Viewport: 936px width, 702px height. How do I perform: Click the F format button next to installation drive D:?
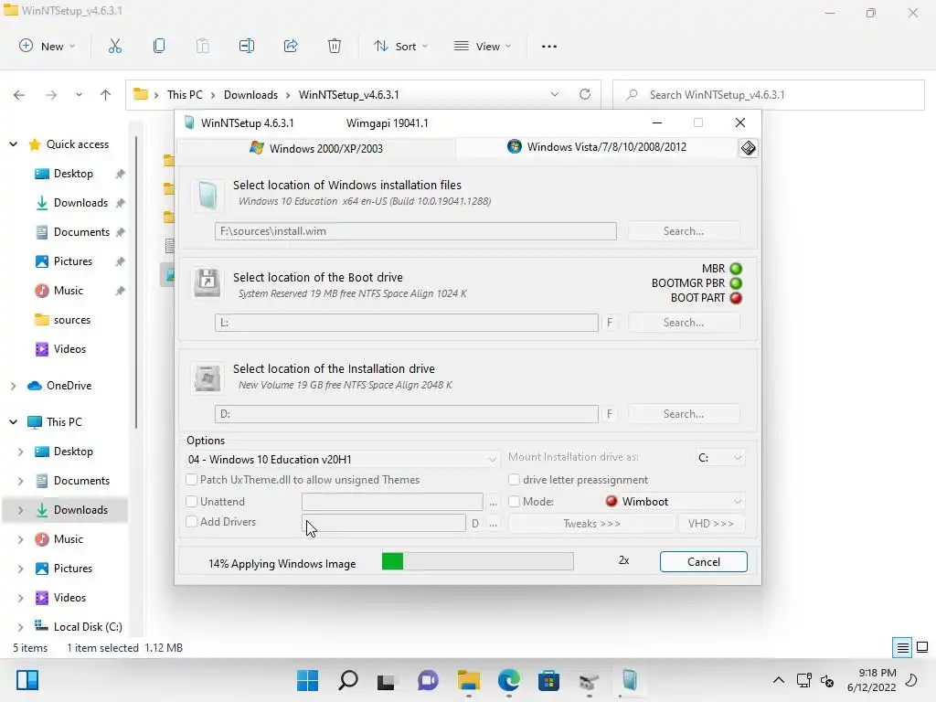[610, 414]
